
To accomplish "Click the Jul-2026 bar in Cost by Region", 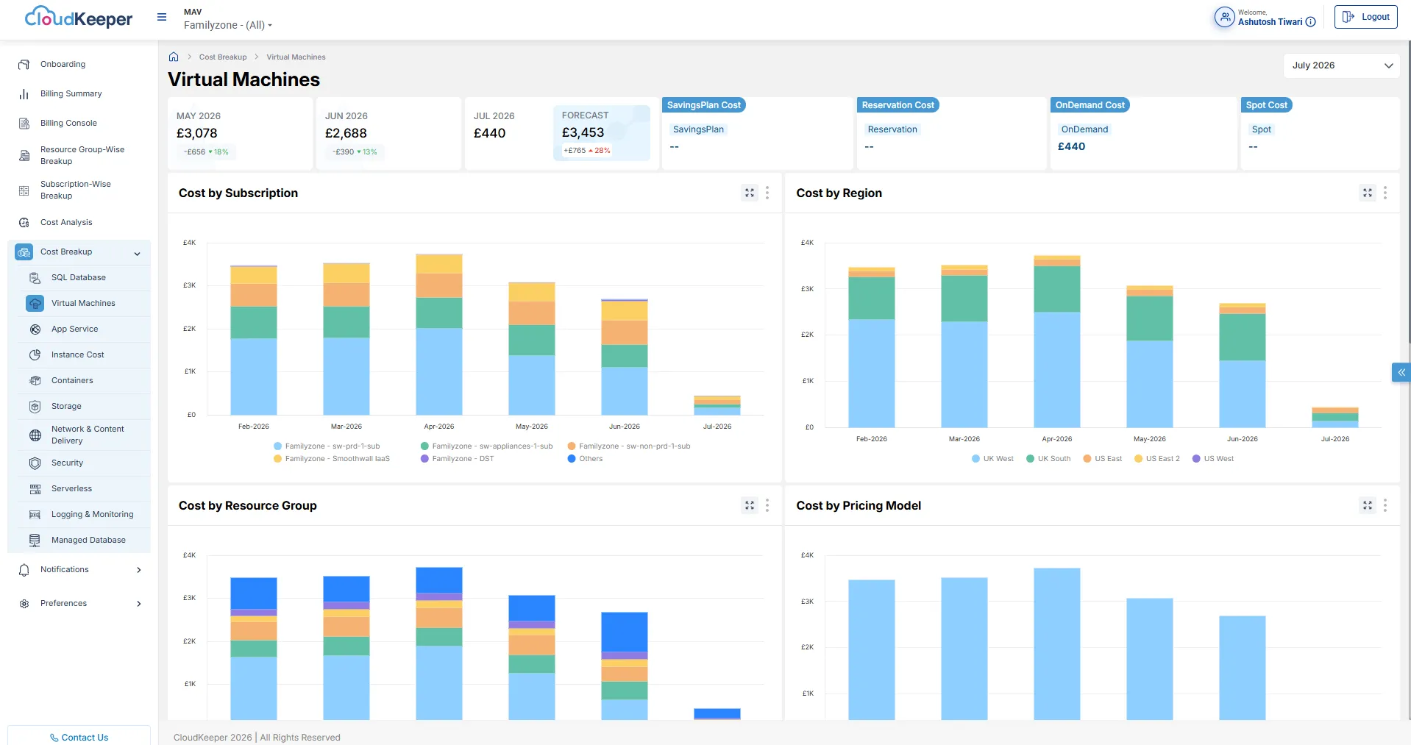I will (1334, 417).
